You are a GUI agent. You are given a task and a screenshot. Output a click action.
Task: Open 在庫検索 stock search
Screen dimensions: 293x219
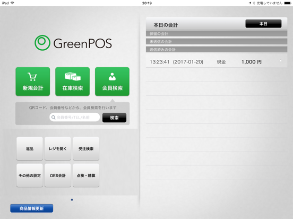coord(73,81)
